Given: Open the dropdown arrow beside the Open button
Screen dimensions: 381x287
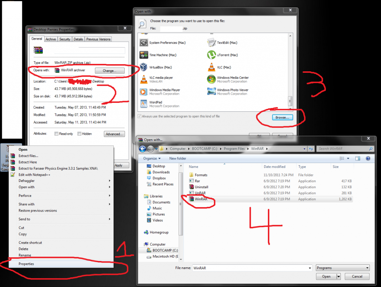Looking at the screenshot, I should (339, 277).
